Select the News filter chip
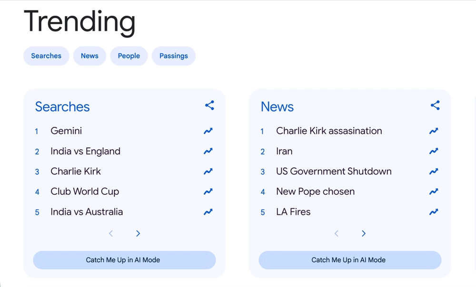The height and width of the screenshot is (287, 476). 89,56
